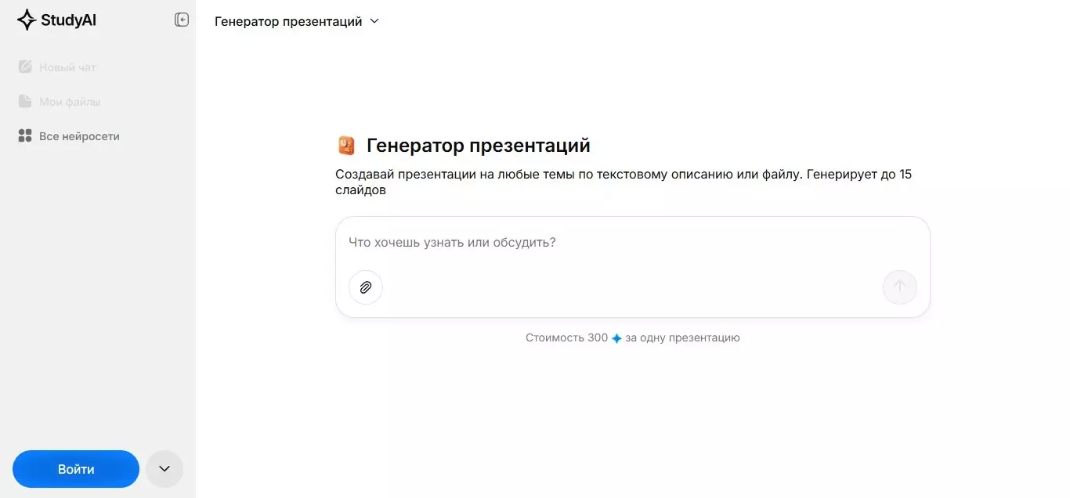Select Новый чат in sidebar
The image size is (1070, 498).
tap(67, 67)
